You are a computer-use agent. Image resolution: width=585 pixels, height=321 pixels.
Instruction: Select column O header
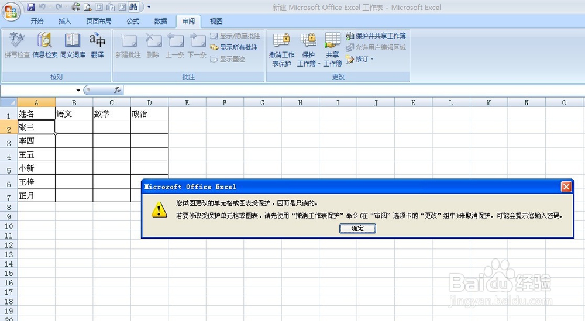564,102
